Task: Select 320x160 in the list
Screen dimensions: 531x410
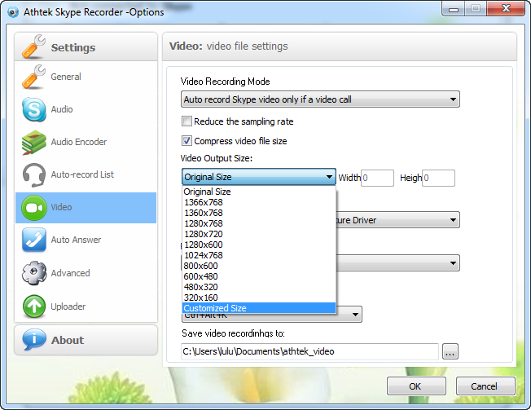Action: click(x=259, y=298)
